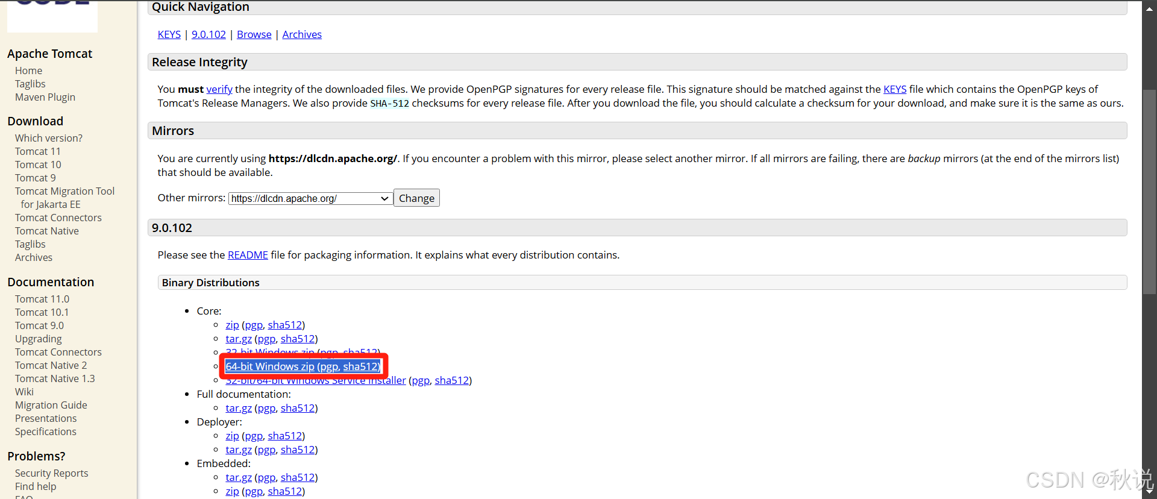Open sha512 checksum for Core zip
This screenshot has width=1157, height=499.
[285, 325]
